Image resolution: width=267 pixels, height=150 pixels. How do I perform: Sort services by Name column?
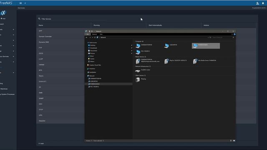(x=41, y=25)
